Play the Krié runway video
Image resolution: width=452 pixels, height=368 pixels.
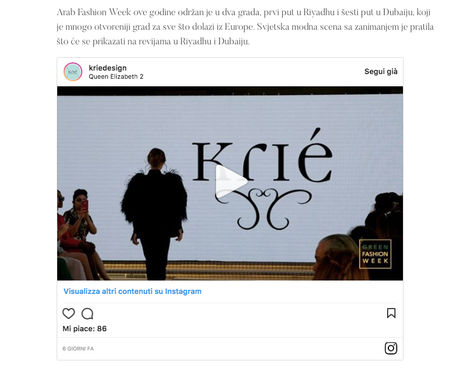232,181
